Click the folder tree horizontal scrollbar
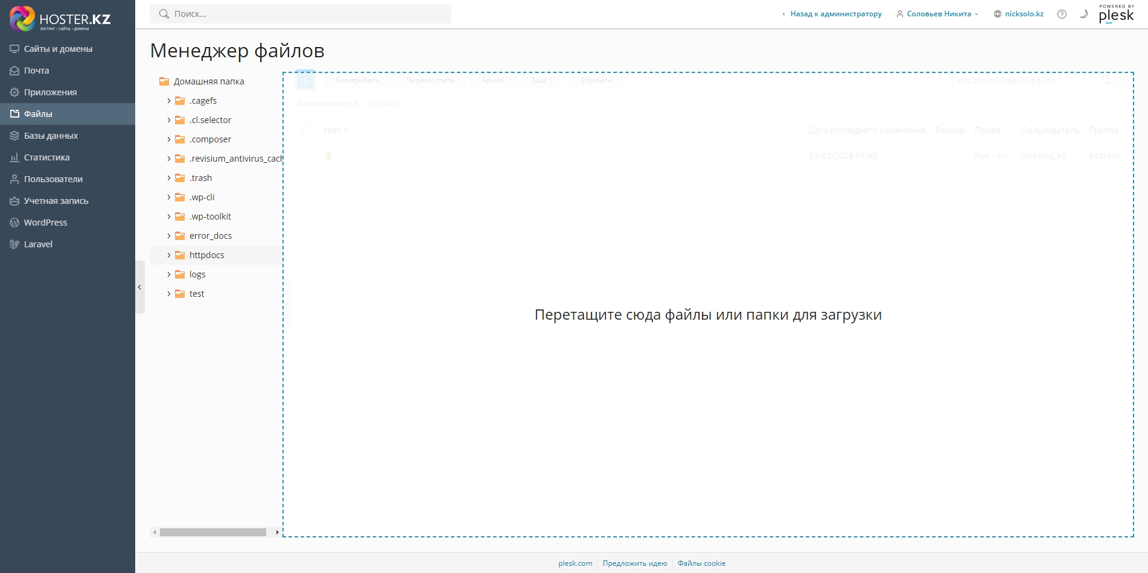Screen dimensions: 1148x573 tap(212, 532)
